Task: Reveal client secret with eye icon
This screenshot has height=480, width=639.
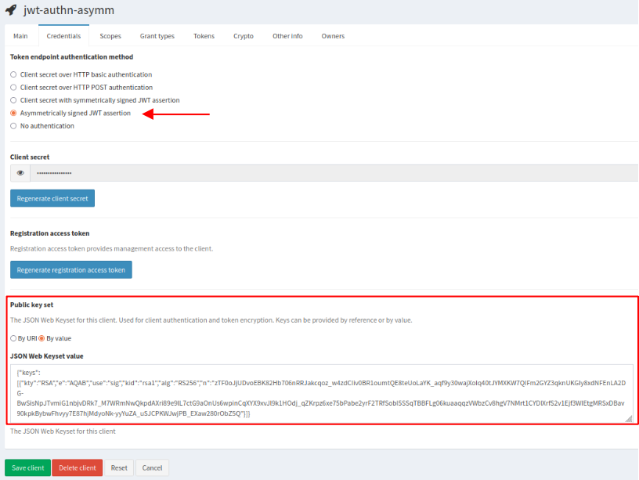Action: (20, 173)
